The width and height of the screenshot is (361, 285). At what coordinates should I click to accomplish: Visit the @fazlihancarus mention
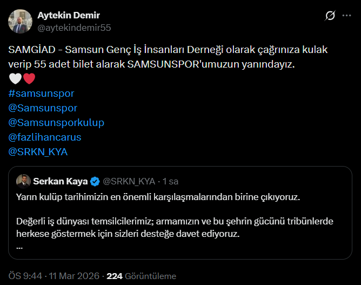[45, 137]
